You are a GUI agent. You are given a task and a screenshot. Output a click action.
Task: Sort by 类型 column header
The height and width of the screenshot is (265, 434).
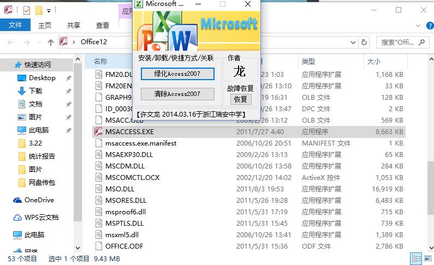[x=308, y=62]
